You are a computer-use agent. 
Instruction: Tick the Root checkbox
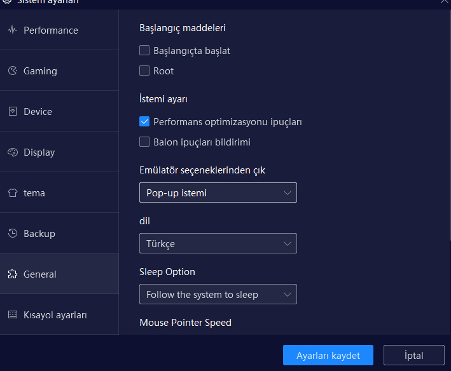(x=144, y=71)
